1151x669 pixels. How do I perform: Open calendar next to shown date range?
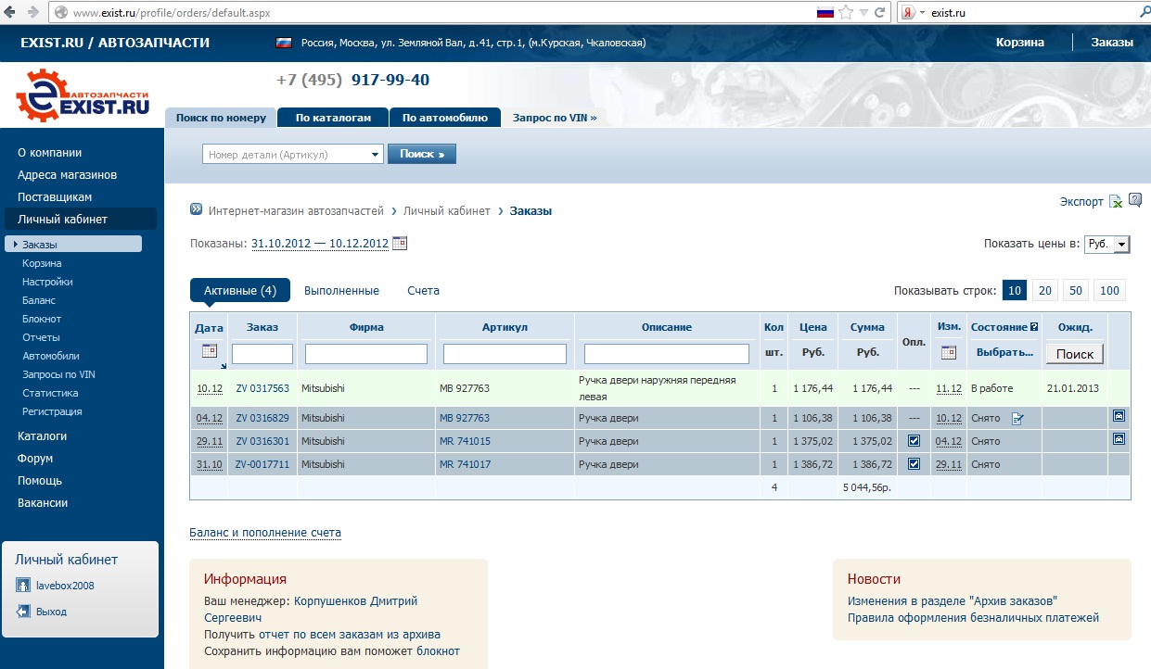(400, 244)
